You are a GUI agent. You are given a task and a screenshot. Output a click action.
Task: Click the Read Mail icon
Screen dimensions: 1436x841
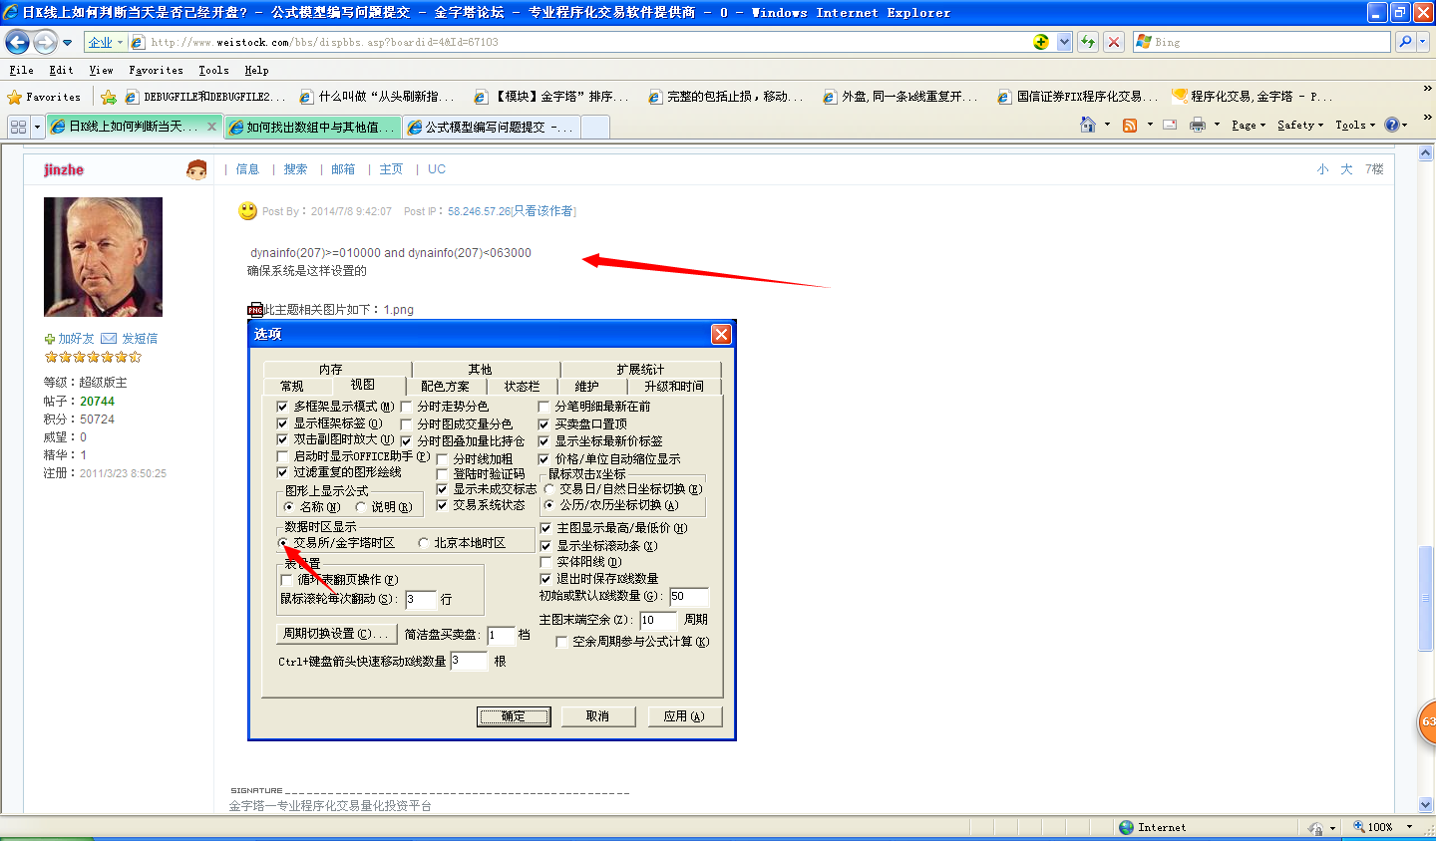tap(1170, 125)
